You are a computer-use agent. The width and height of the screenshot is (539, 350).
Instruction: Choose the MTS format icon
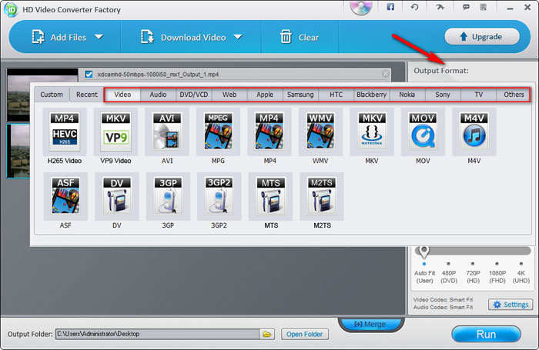[270, 196]
